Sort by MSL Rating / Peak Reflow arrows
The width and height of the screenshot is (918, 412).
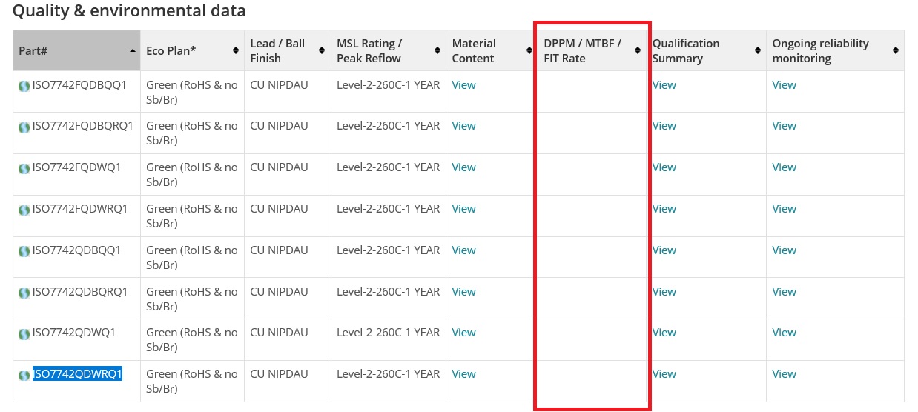[437, 50]
